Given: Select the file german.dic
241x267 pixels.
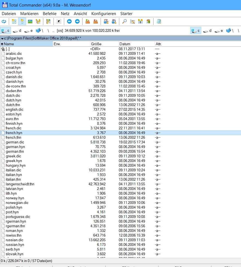Looking at the screenshot, I should click(x=15, y=142).
